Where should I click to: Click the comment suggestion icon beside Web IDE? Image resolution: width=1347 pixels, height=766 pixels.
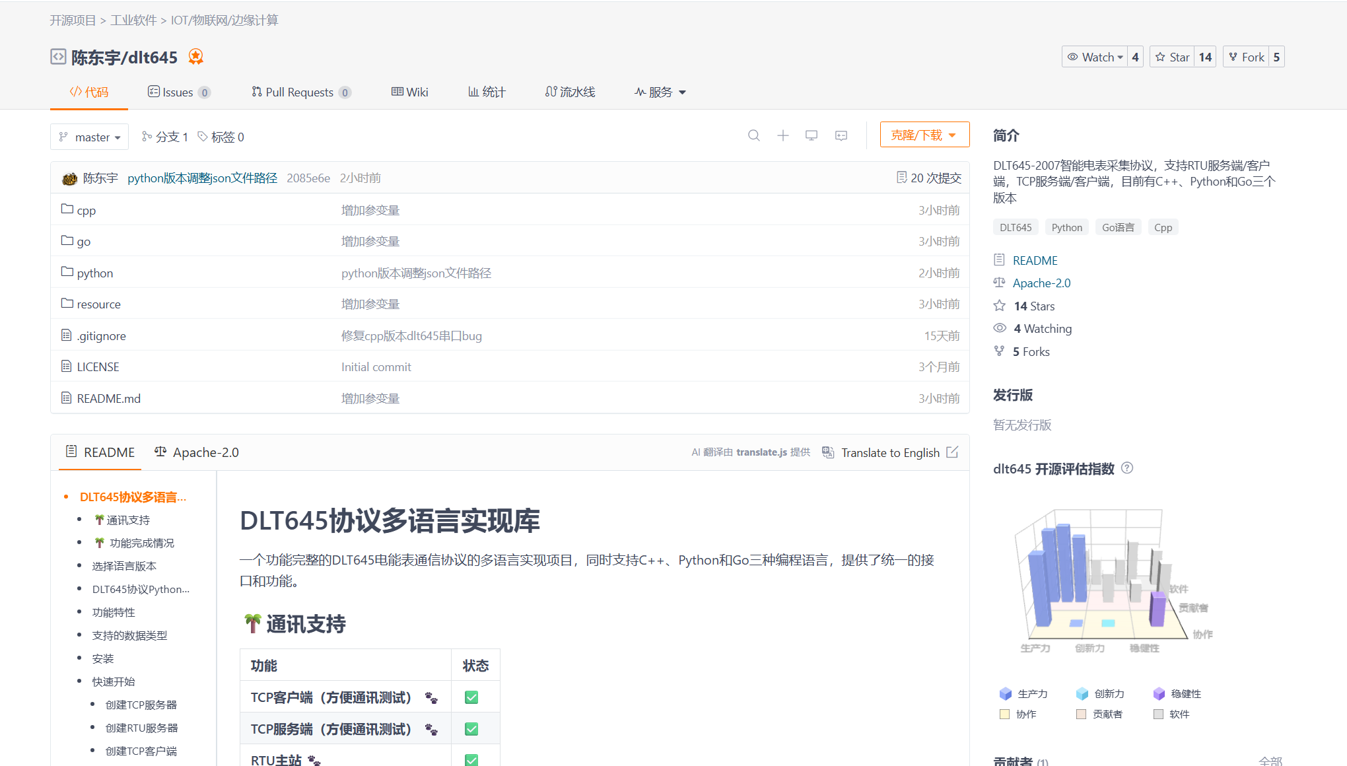click(x=840, y=135)
